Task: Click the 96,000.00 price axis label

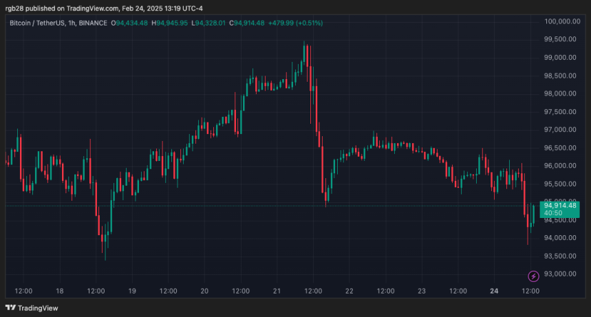Action: [560, 166]
